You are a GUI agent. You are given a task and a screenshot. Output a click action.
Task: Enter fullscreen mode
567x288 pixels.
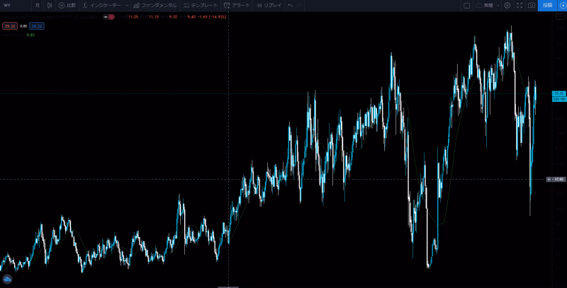coord(520,5)
